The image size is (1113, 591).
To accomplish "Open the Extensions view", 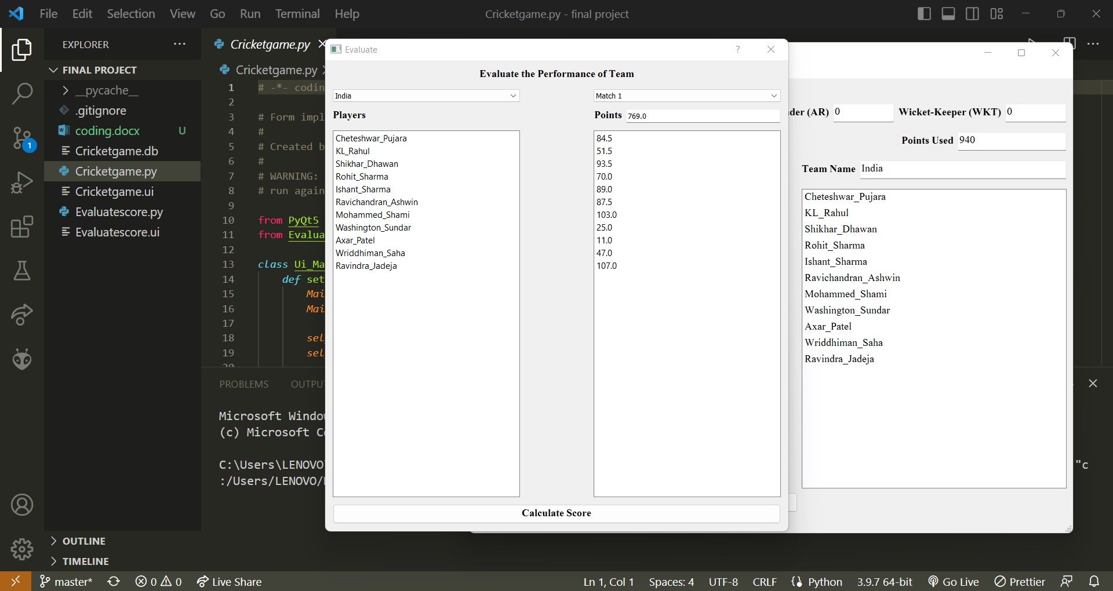I will 22,227.
